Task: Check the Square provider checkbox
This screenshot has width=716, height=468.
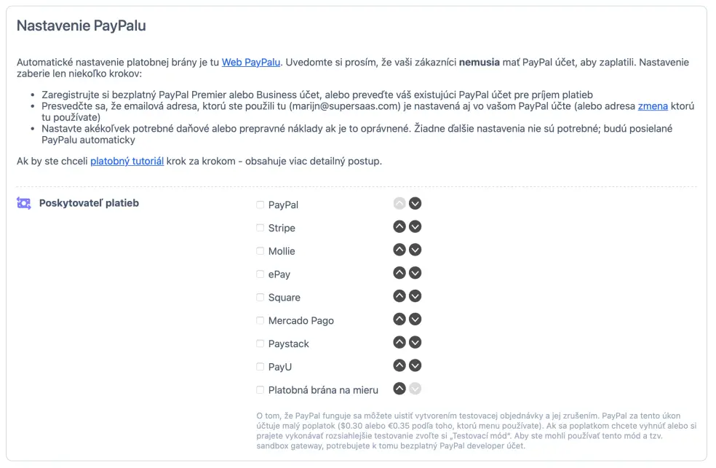Action: (259, 297)
